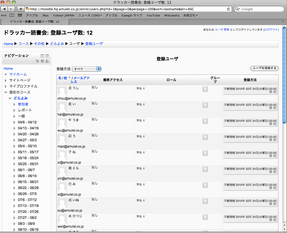Open the bookmarks book icon

point(12,15)
